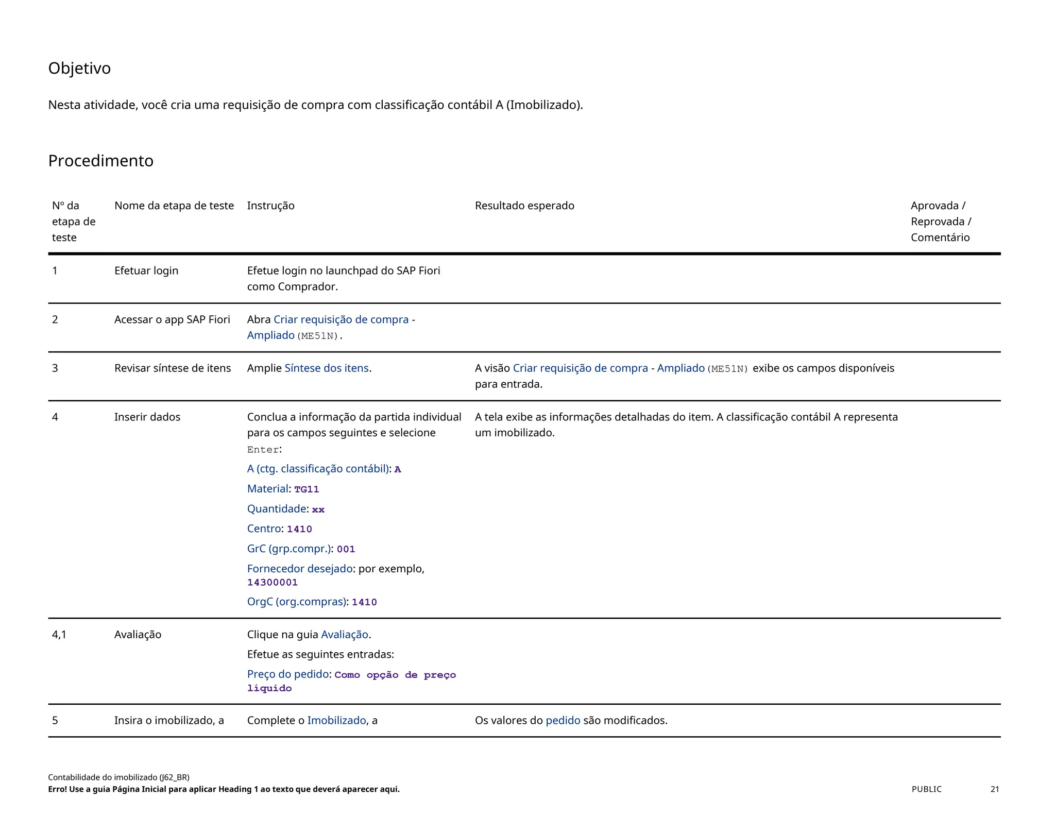
Task: Click the 'Quantidade' field link
Action: (x=277, y=508)
